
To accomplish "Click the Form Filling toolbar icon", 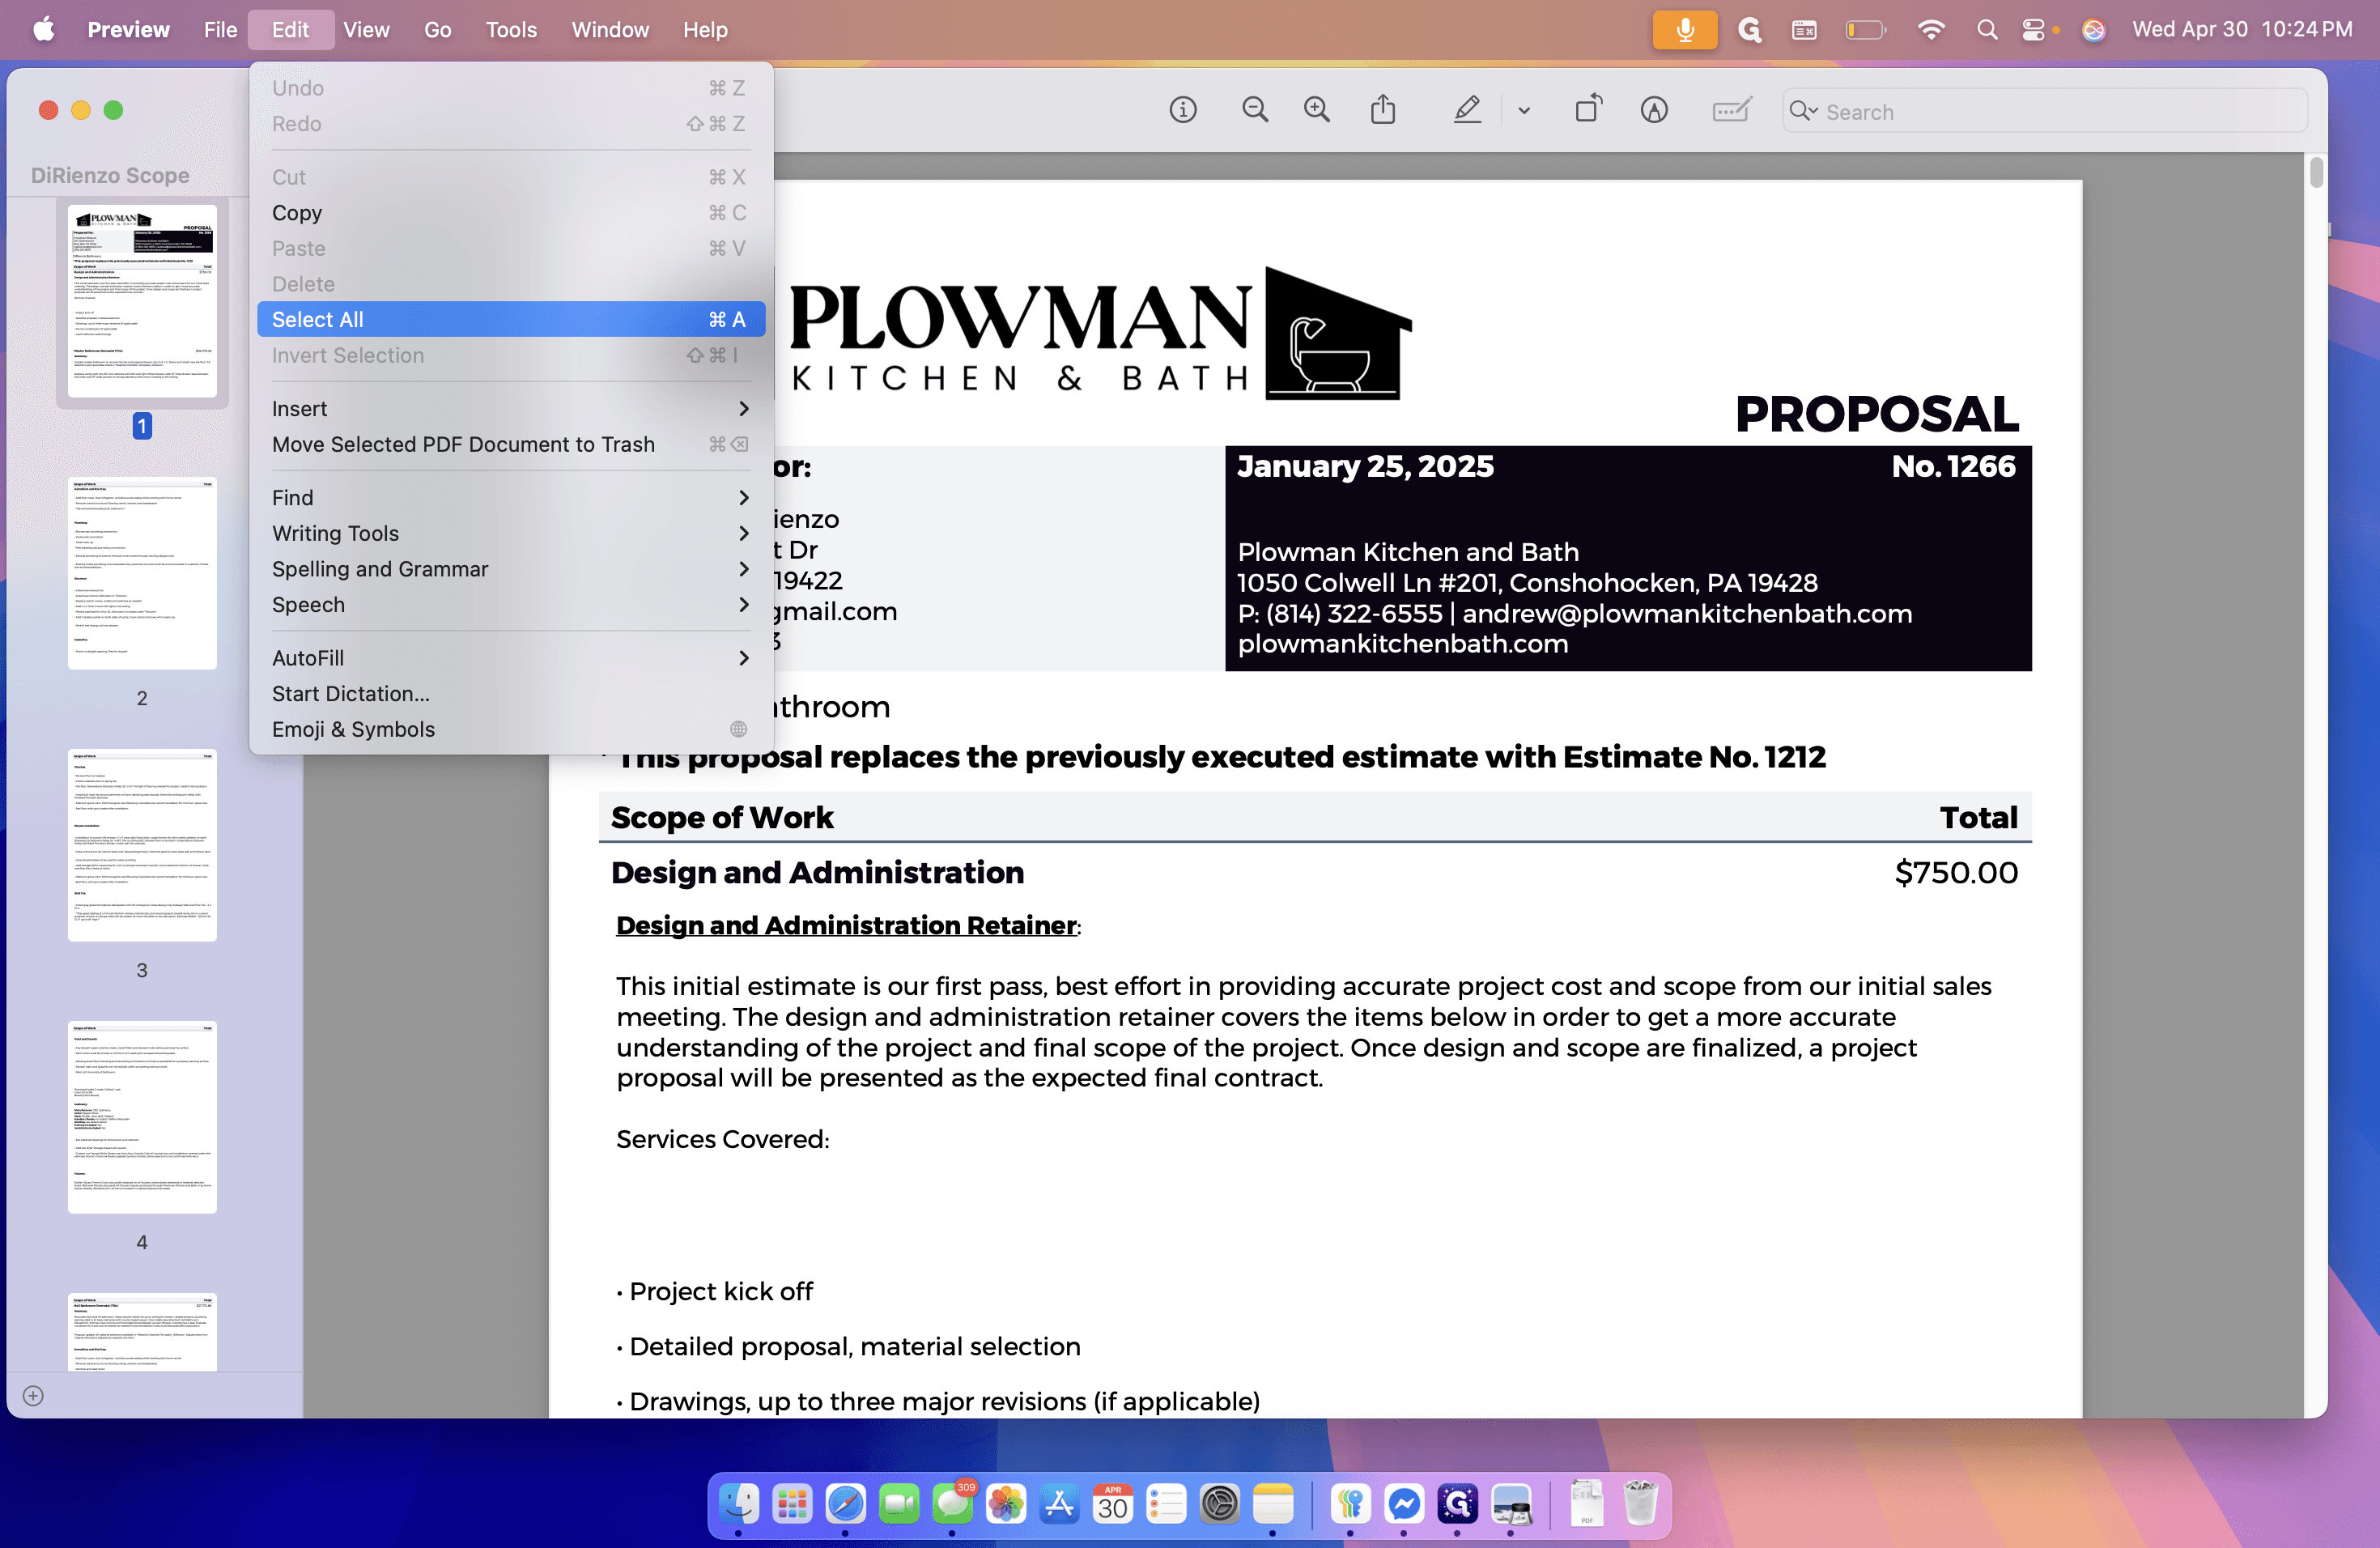I will click(1732, 110).
